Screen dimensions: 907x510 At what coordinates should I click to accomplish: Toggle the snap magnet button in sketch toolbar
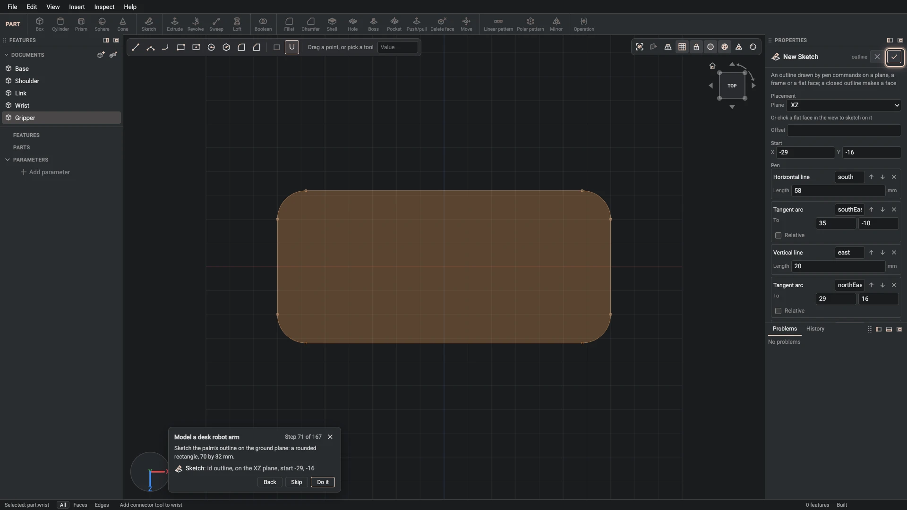[292, 47]
